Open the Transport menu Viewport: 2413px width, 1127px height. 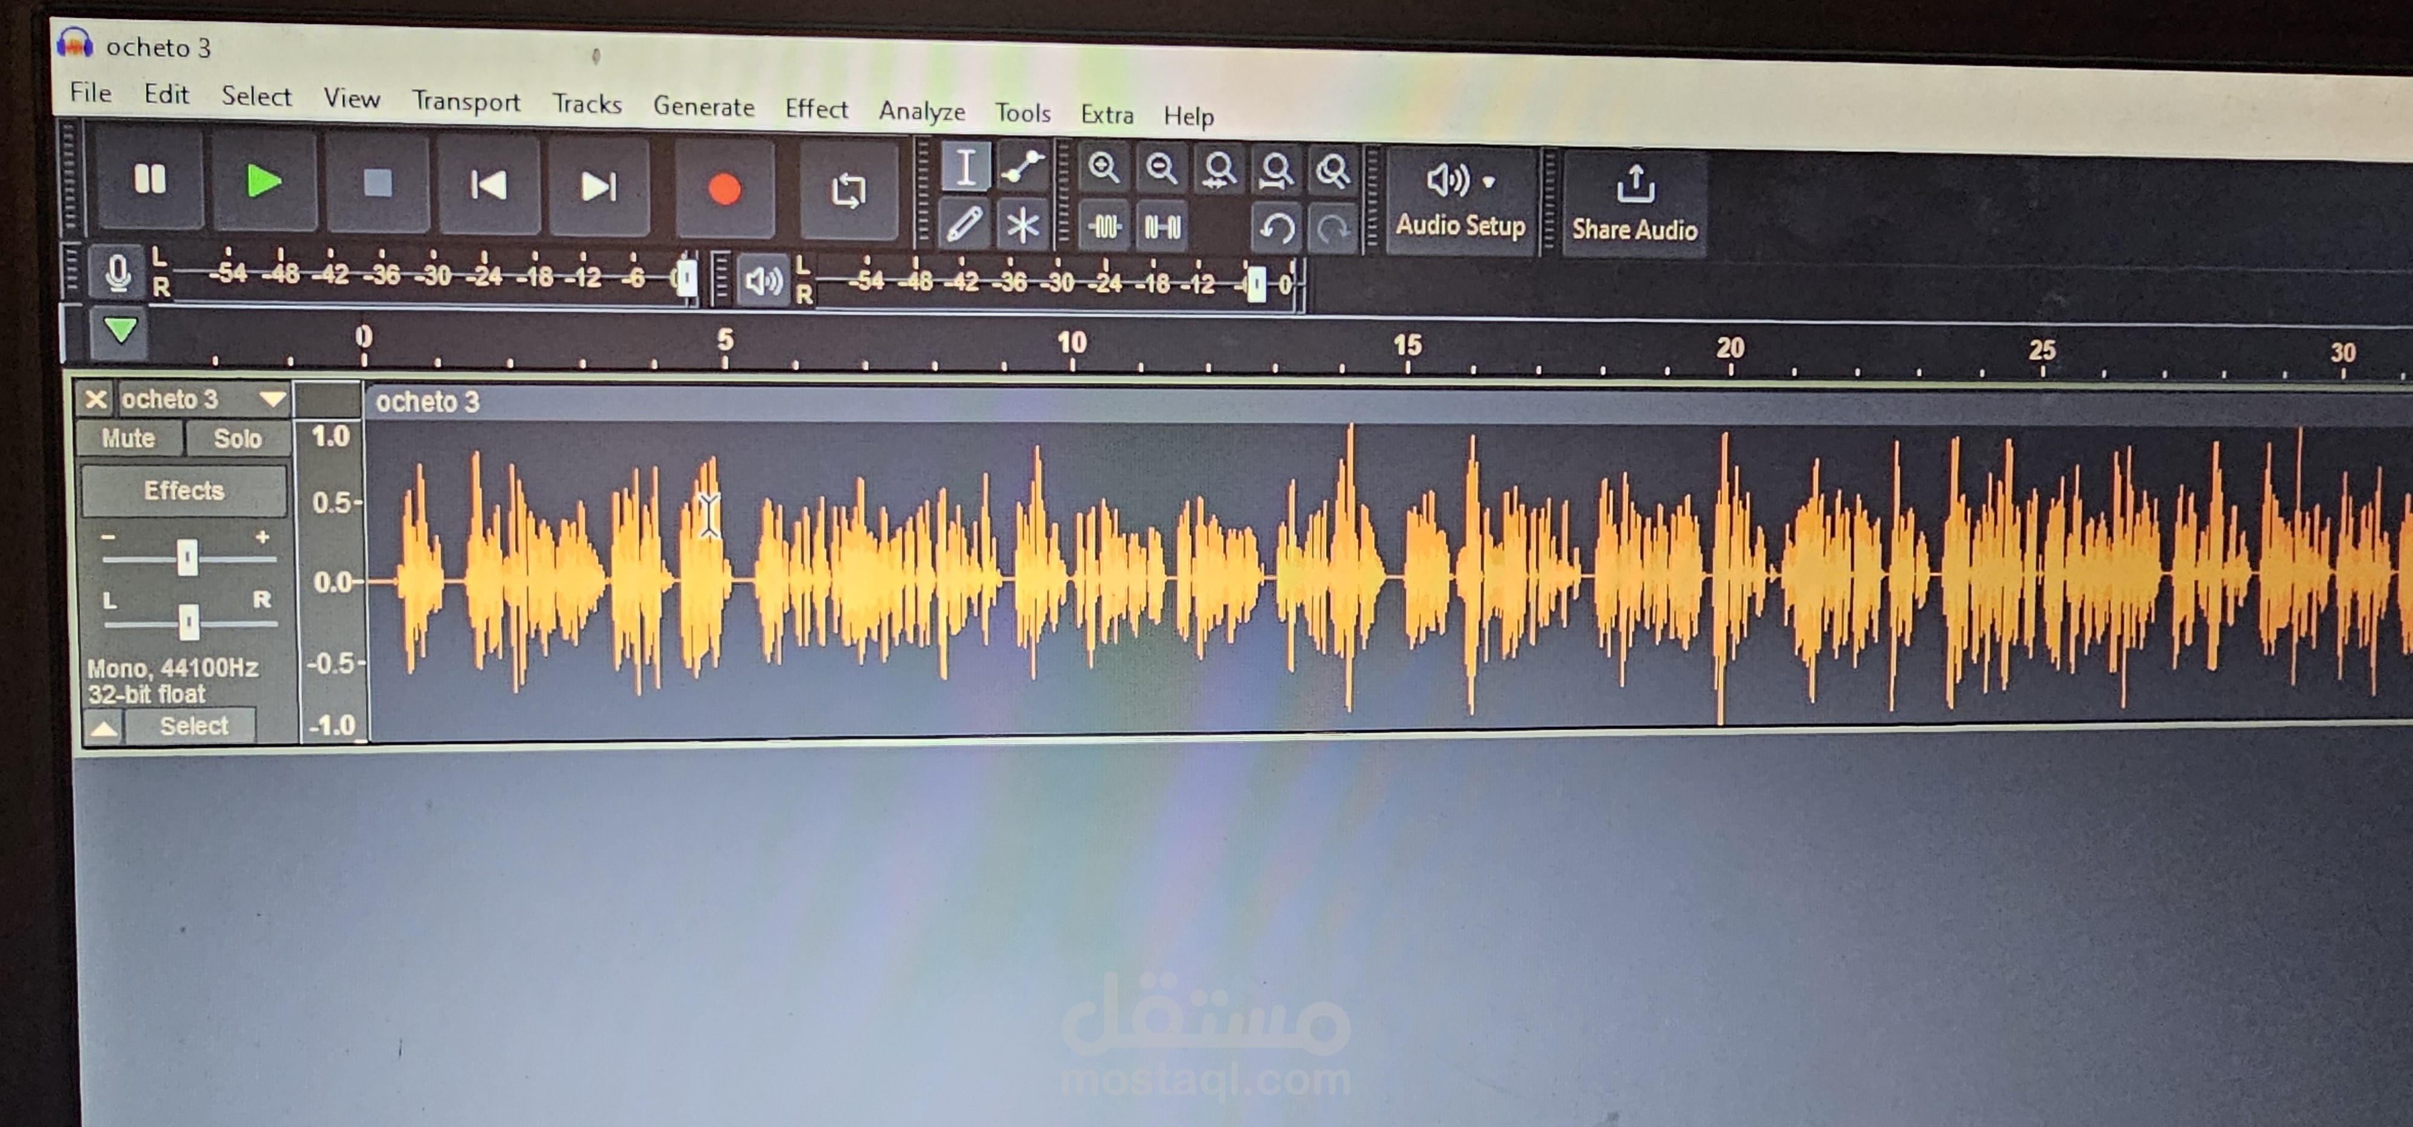(x=466, y=101)
